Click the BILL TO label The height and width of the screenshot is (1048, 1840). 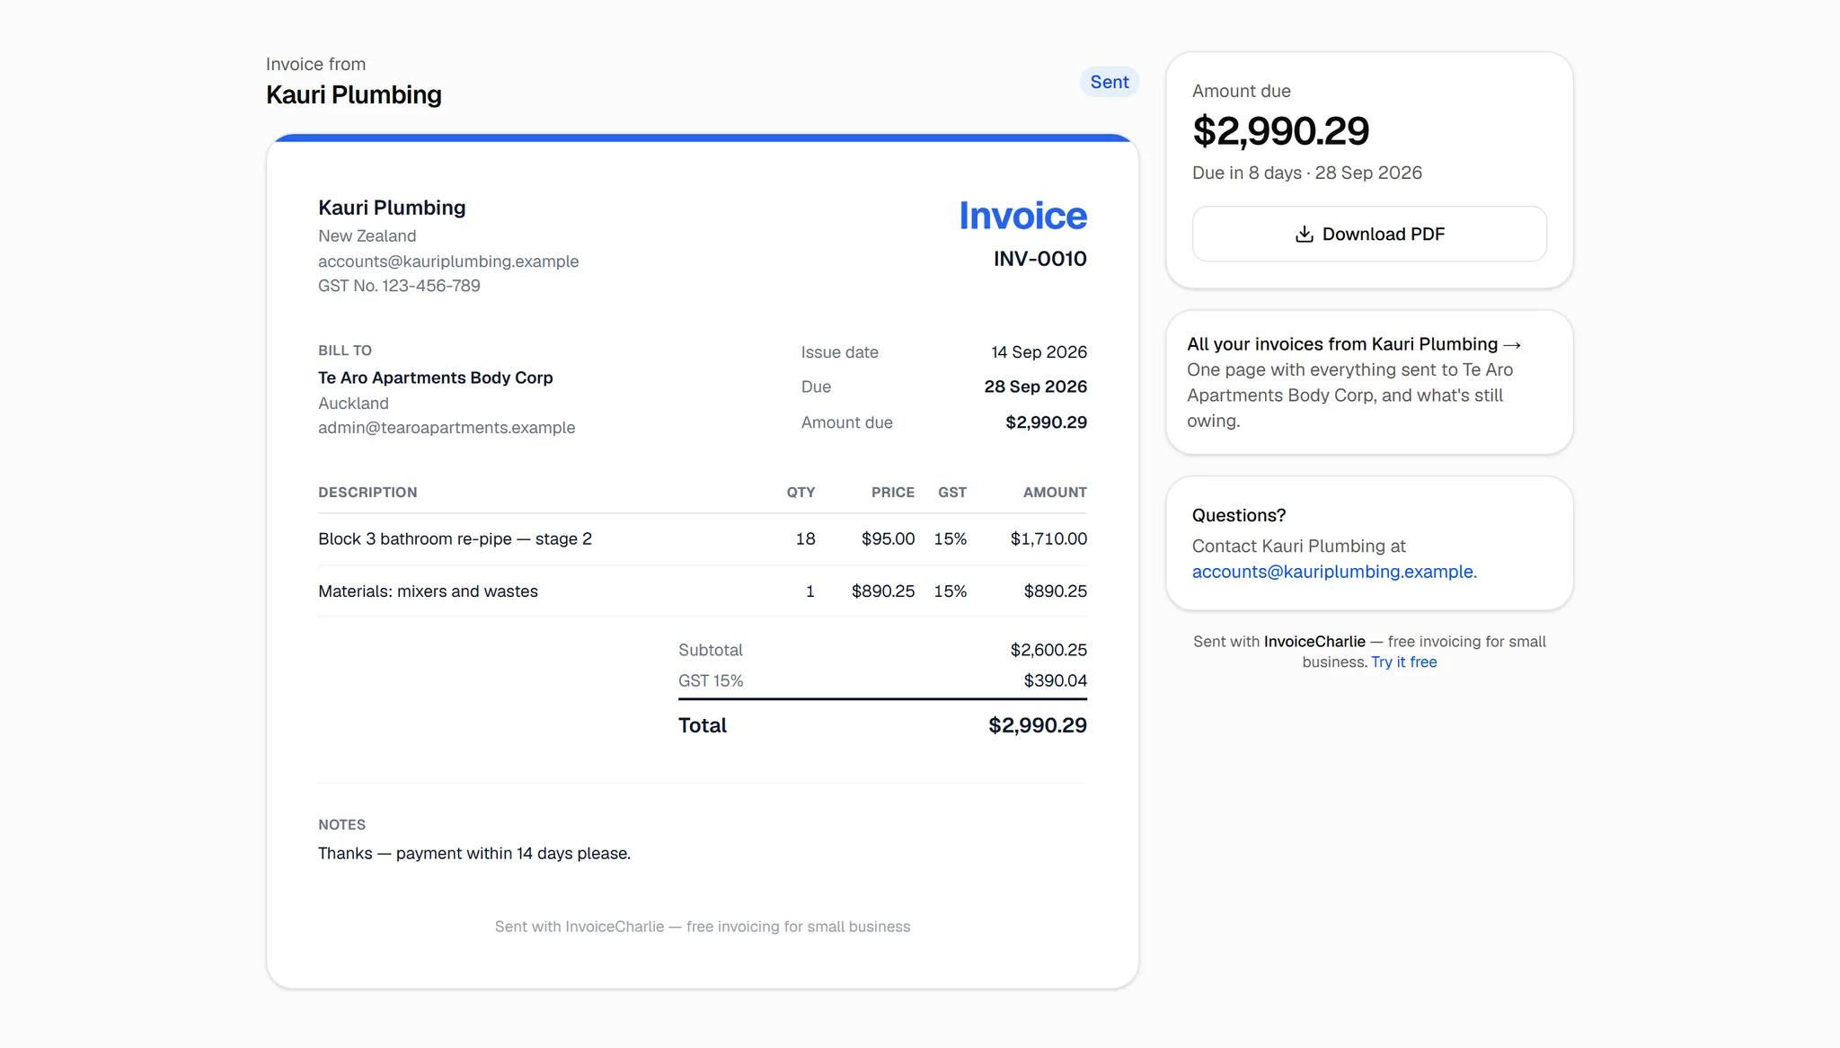345,351
